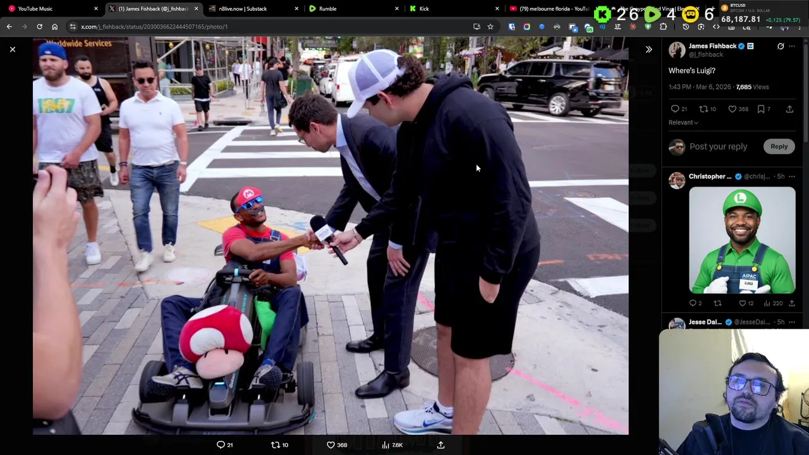The width and height of the screenshot is (809, 455).
Task: Click the reply icon showing 21 in the sidebar
Action: coord(675,109)
